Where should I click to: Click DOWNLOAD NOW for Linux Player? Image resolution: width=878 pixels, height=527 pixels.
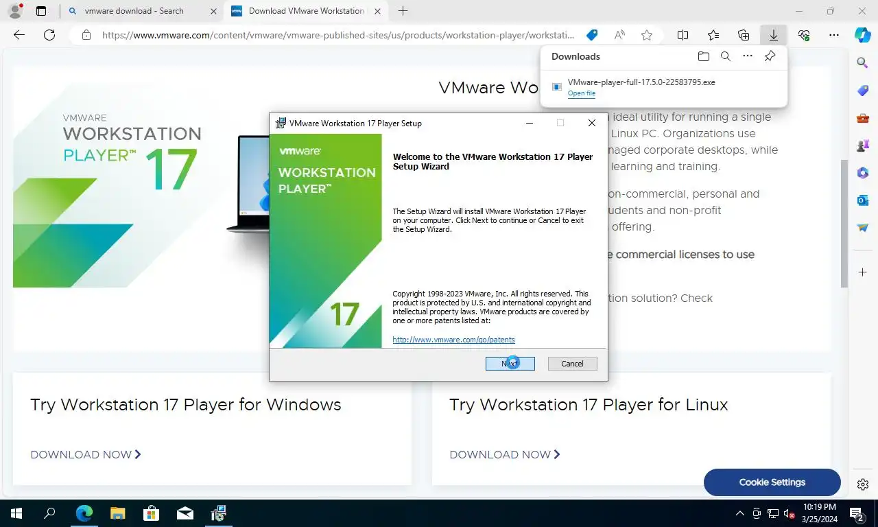pyautogui.click(x=505, y=454)
